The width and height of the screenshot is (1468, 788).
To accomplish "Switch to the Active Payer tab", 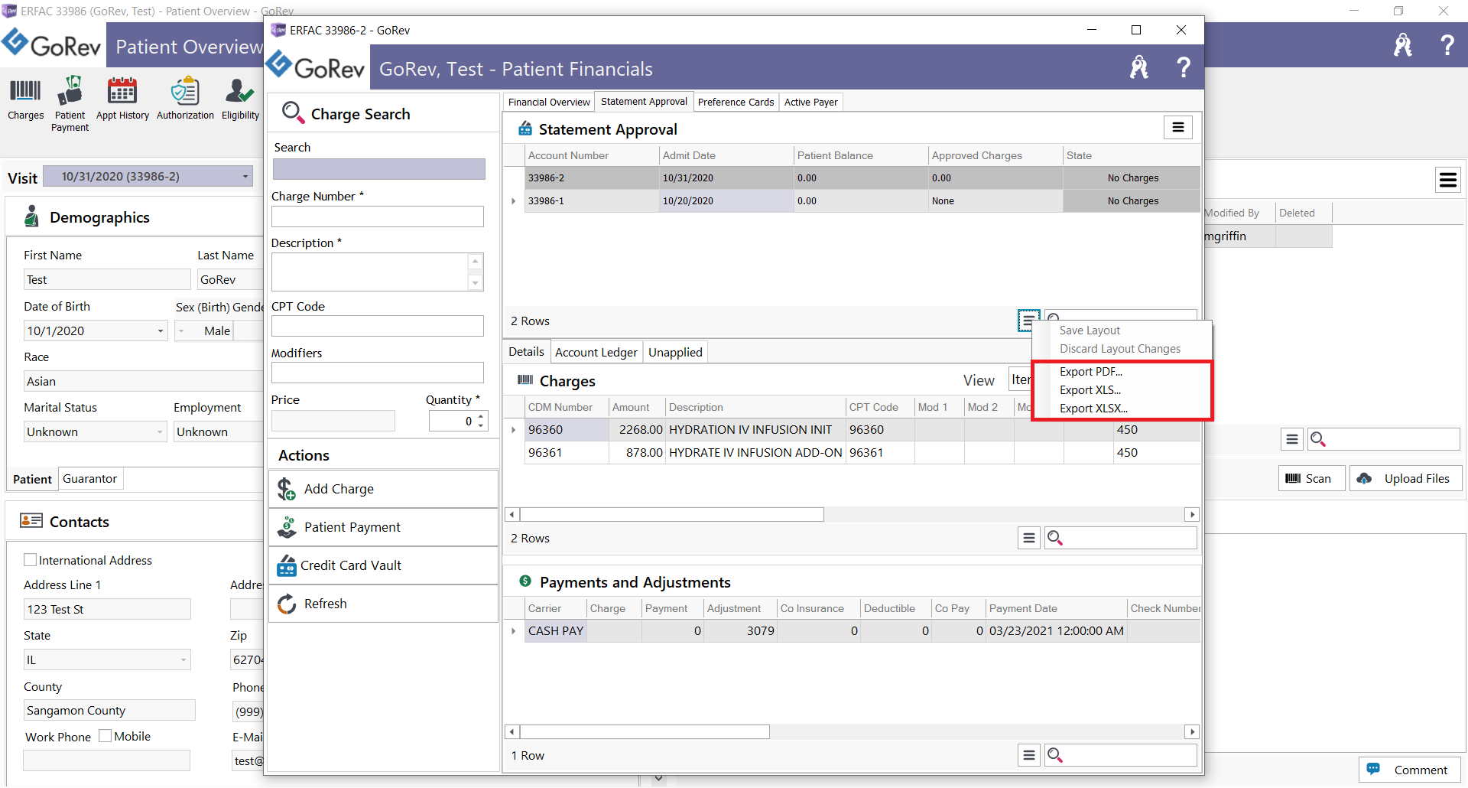I will [x=810, y=102].
